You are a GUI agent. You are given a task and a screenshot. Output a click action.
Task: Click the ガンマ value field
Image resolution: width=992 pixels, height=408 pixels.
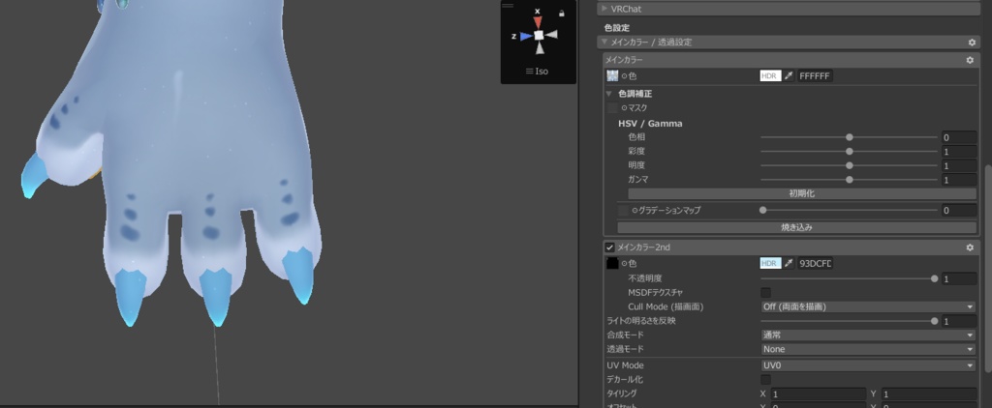point(958,180)
